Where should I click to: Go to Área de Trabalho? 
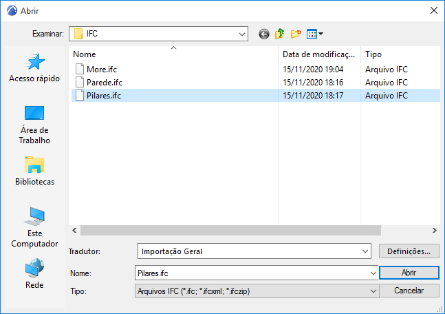point(34,125)
